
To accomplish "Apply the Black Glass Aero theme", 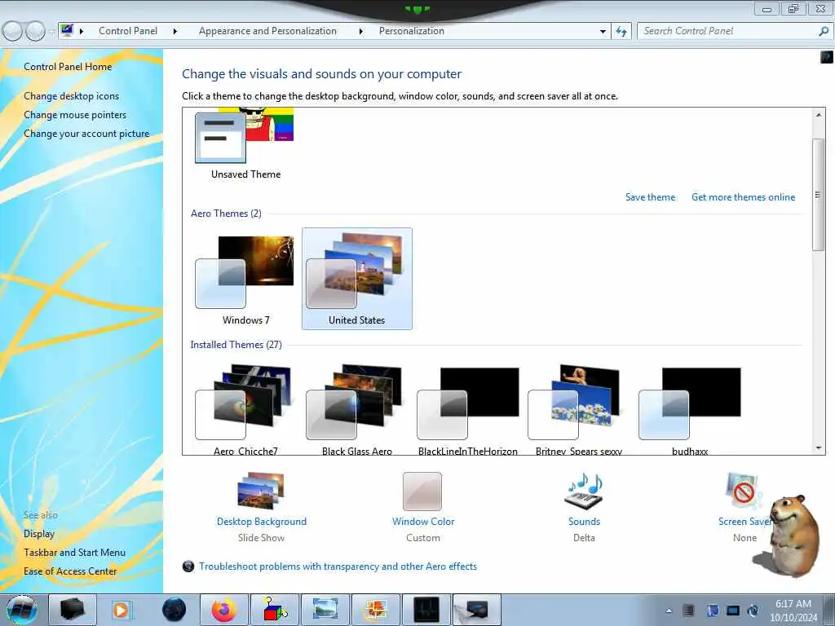I will 357,408.
